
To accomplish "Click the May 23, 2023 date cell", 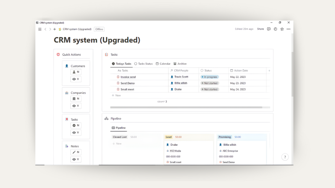I will (x=238, y=83).
